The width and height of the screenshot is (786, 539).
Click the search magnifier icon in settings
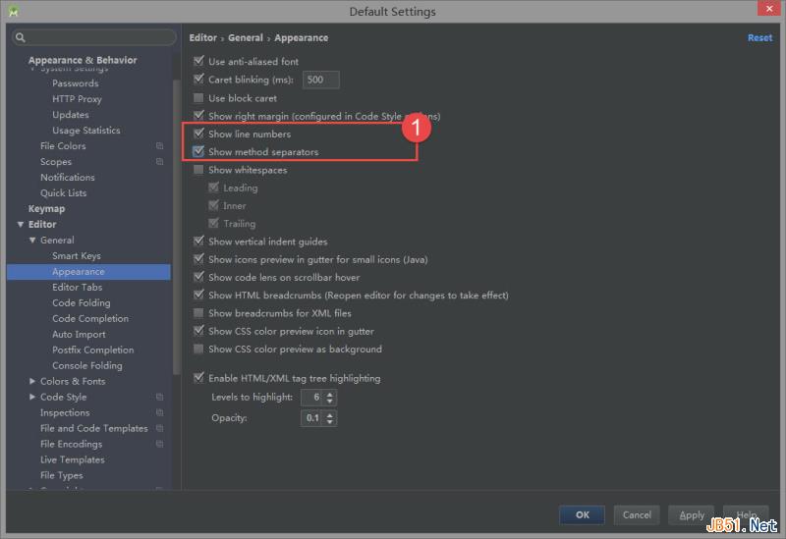point(20,37)
